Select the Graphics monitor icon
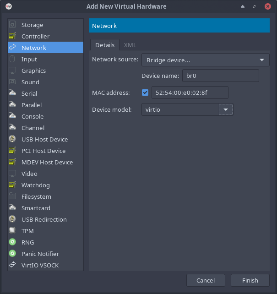 pyautogui.click(x=12, y=71)
